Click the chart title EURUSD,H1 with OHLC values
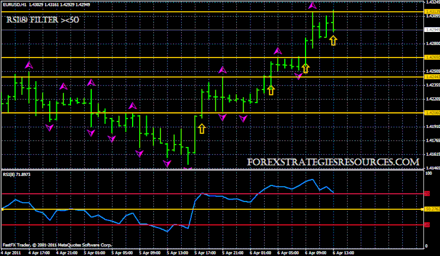The image size is (440, 256). (x=47, y=5)
